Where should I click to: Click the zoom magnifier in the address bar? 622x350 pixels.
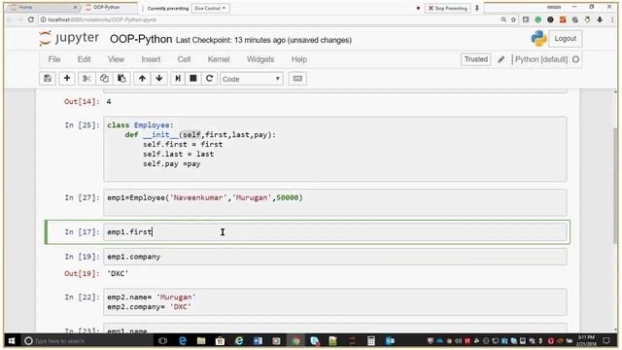(x=503, y=19)
